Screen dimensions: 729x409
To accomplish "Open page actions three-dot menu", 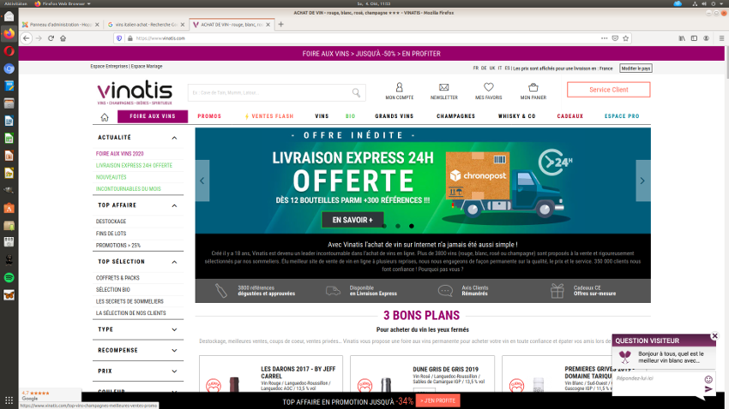I will click(604, 39).
